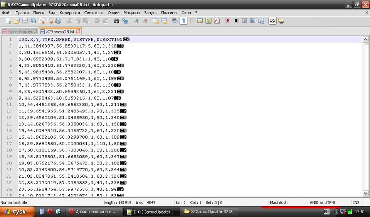Open the Плагины menu
The width and height of the screenshot is (370, 217).
tap(169, 13)
